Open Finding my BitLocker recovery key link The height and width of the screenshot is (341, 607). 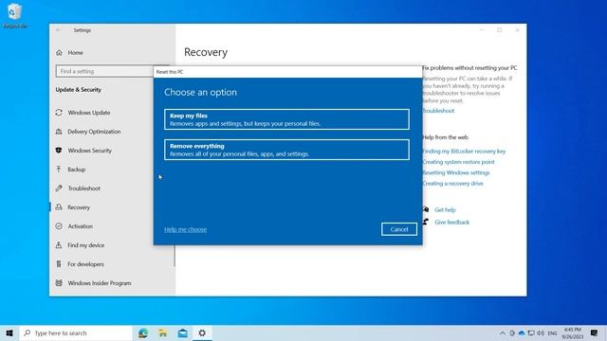point(464,152)
